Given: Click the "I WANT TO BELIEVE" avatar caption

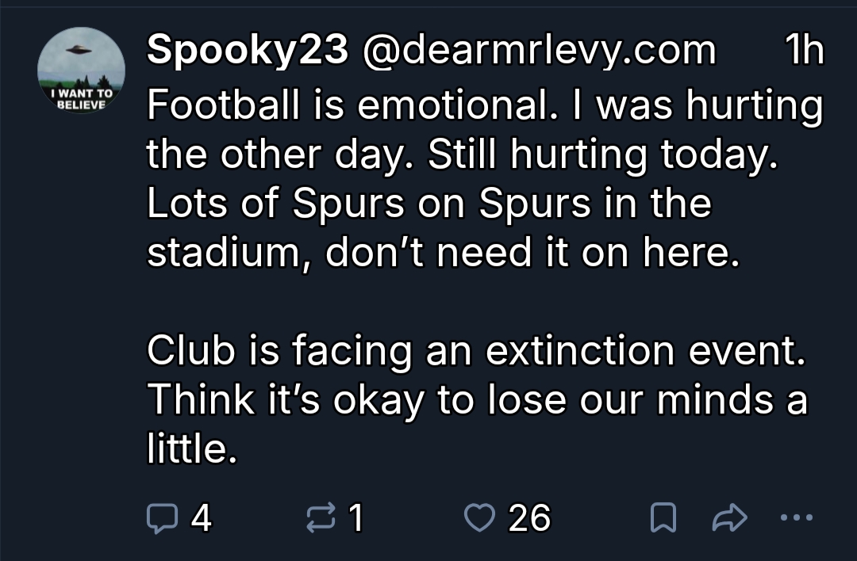Looking at the screenshot, I should [81, 98].
